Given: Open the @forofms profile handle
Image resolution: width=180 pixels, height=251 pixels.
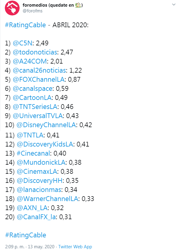Looking at the screenshot, I should (x=32, y=11).
